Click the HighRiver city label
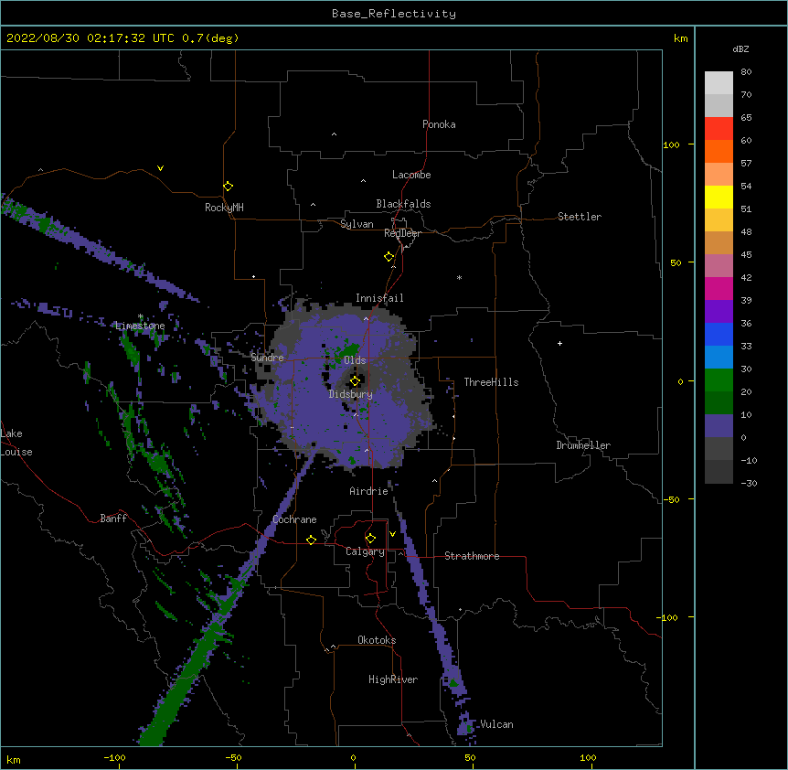The image size is (788, 770). pyautogui.click(x=393, y=679)
